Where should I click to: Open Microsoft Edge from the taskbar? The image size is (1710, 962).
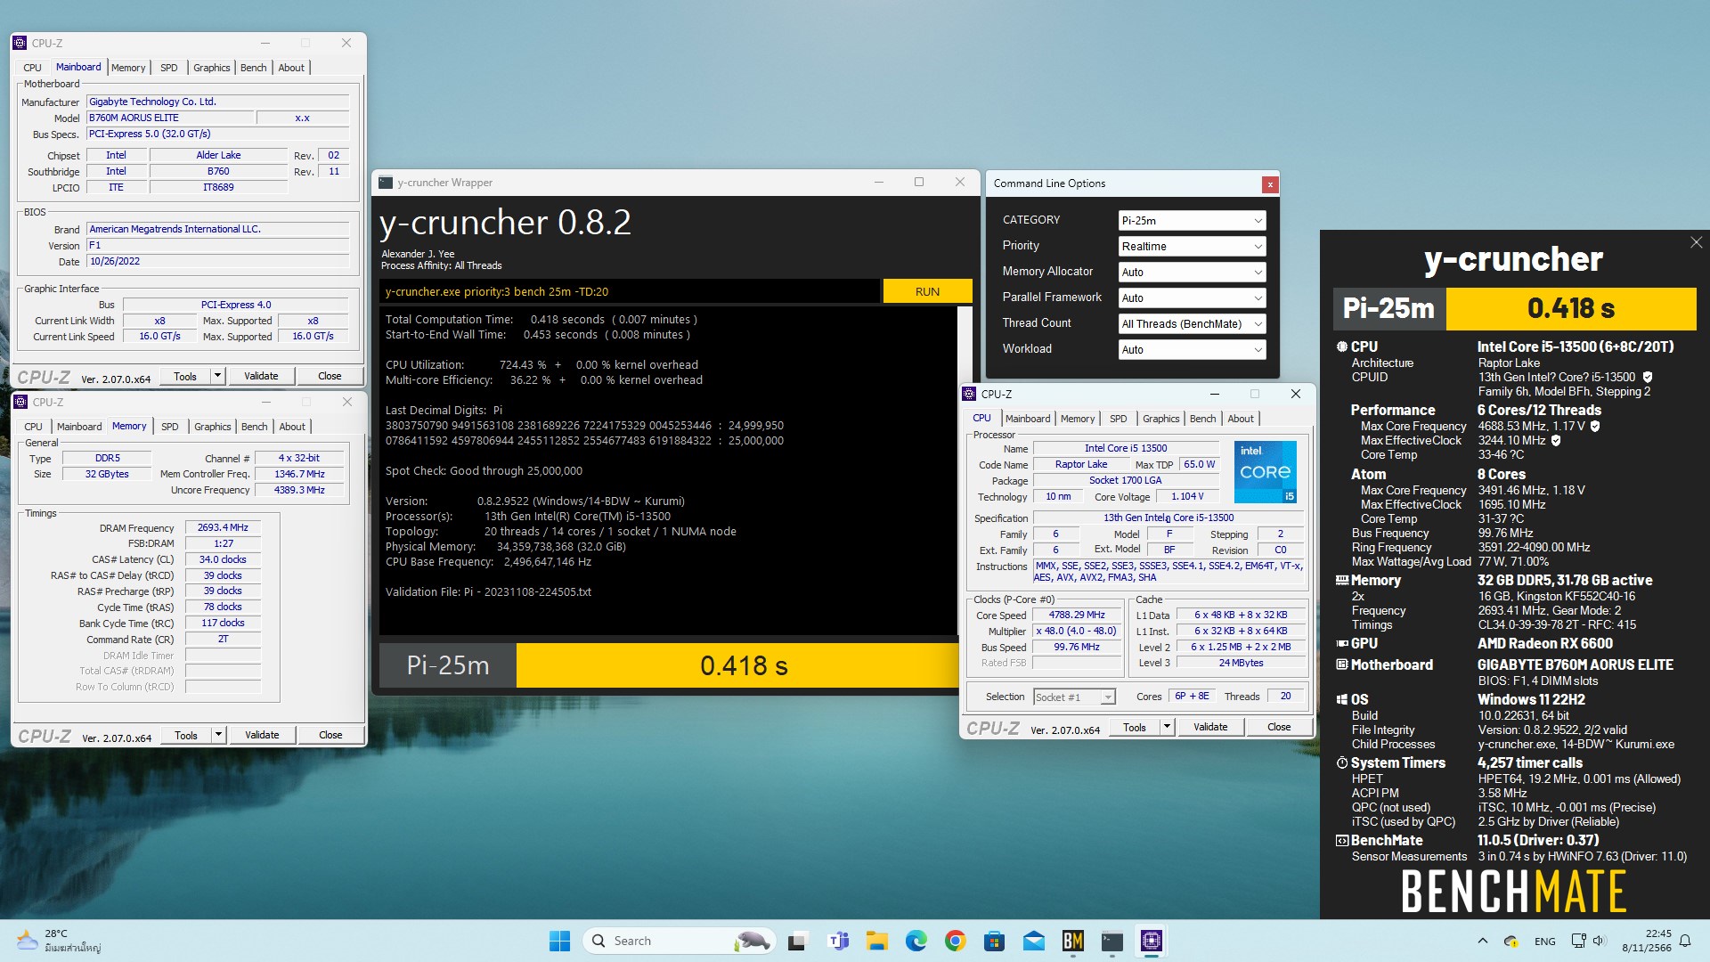pos(916,941)
